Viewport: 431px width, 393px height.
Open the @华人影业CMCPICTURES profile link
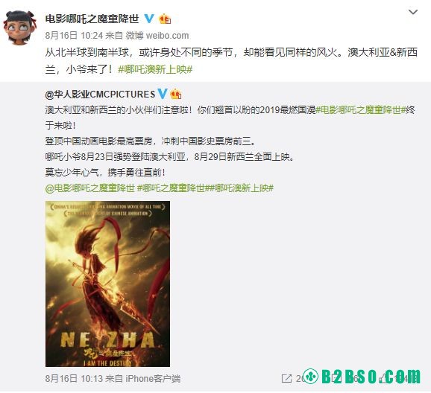[100, 94]
